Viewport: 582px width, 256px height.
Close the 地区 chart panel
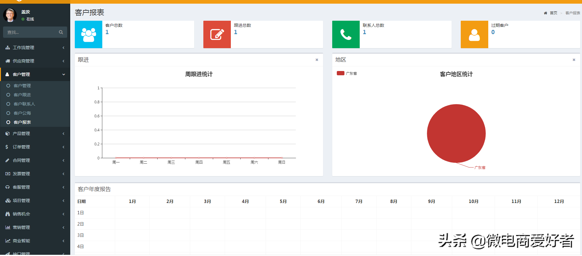click(574, 60)
